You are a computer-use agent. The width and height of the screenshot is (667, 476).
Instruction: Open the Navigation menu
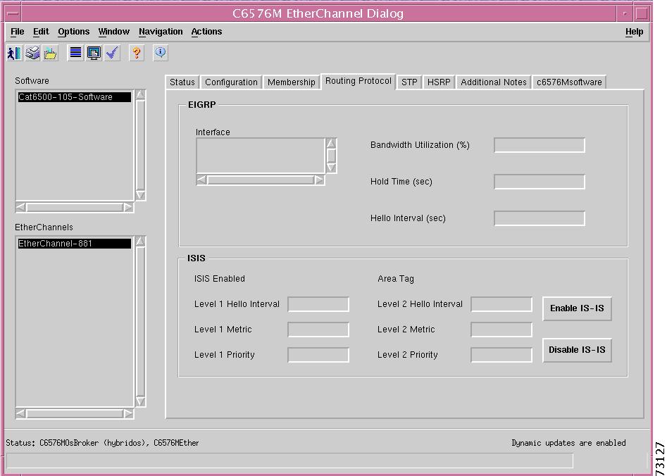(x=161, y=32)
